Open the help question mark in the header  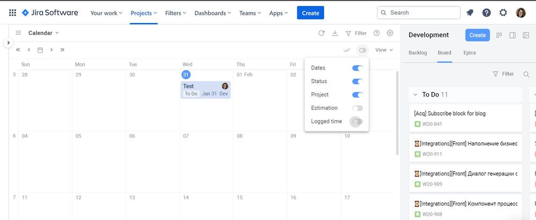click(487, 13)
